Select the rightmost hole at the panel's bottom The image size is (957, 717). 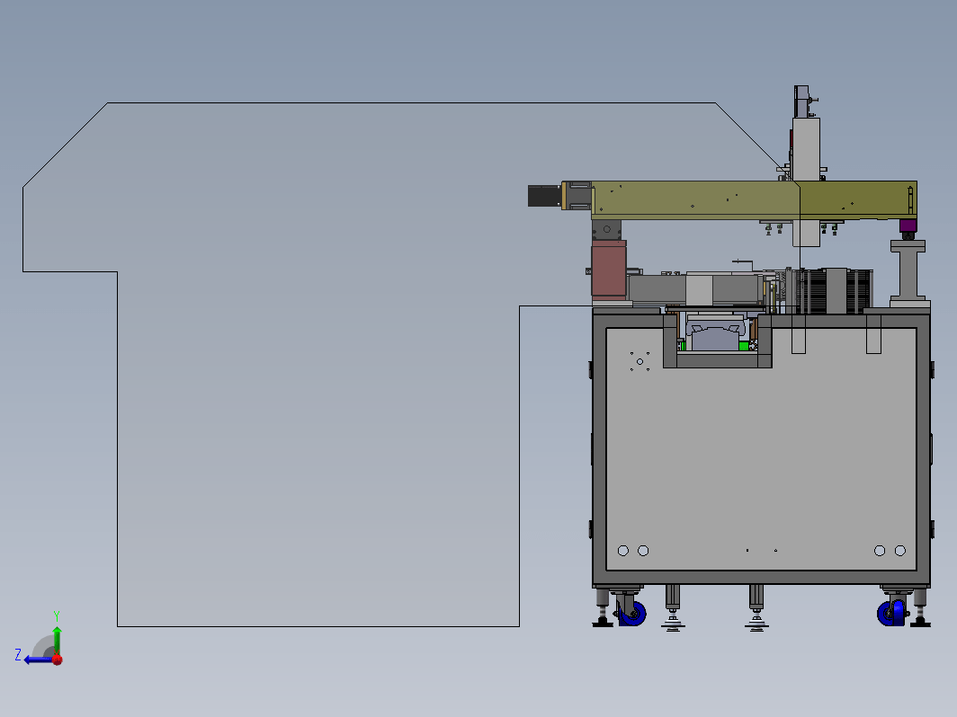(x=900, y=551)
